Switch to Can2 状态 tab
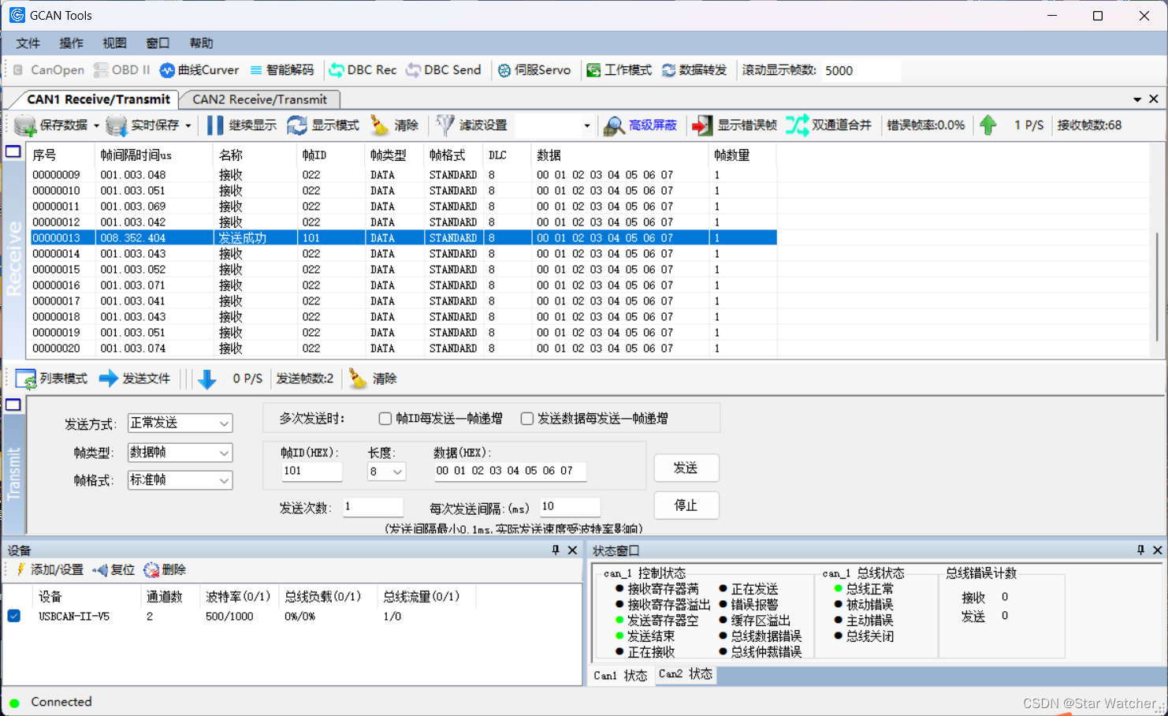The image size is (1168, 716). pos(685,674)
